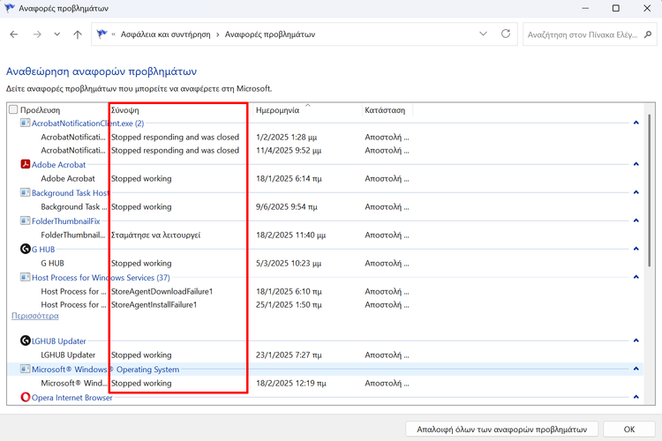Collapse the LGHUB Updater group
The image size is (662, 441).
click(x=636, y=340)
